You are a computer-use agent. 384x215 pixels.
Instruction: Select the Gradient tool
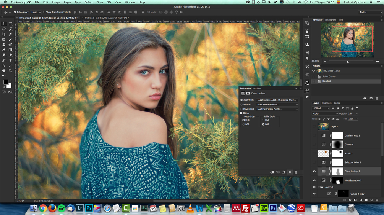(11, 50)
